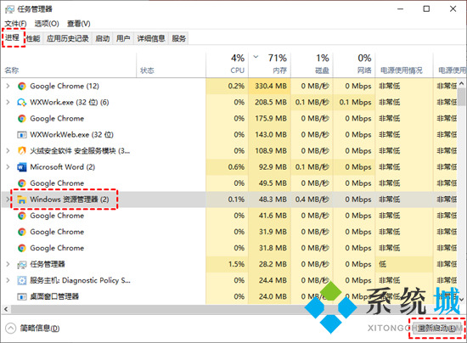Click the sort arrow above the 内存 column
The height and width of the screenshot is (343, 467).
coord(256,57)
